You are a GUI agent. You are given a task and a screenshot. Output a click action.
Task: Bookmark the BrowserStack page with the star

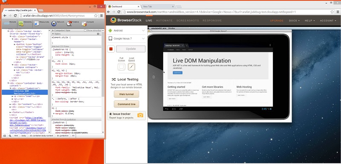click(x=332, y=12)
